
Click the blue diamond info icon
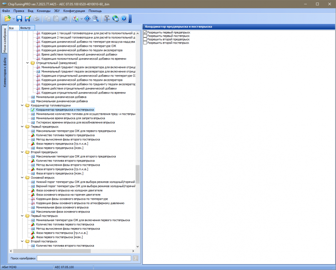point(88,18)
